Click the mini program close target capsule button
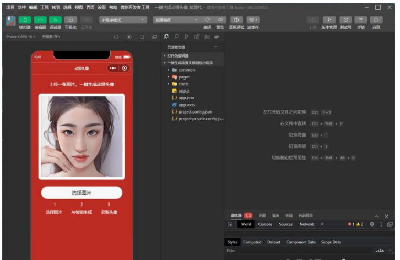400x260 pixels. [124, 68]
